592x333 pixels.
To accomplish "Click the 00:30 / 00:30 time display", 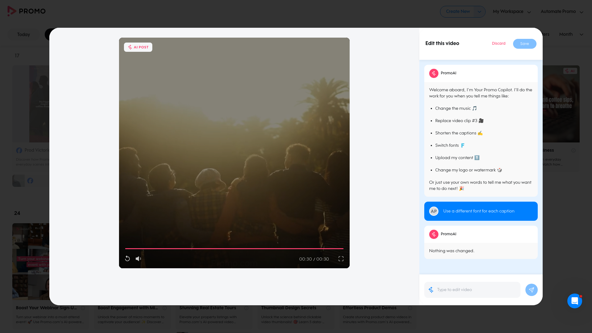I will (x=314, y=259).
